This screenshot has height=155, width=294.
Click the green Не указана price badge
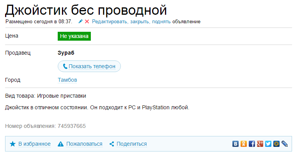(x=74, y=36)
